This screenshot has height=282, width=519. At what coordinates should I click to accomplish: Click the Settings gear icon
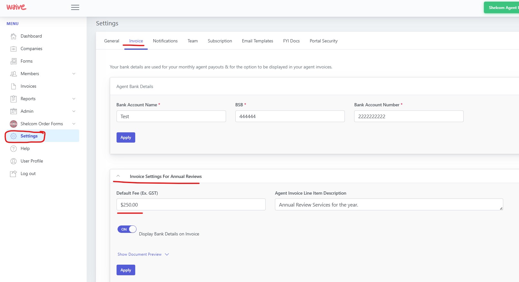point(14,136)
